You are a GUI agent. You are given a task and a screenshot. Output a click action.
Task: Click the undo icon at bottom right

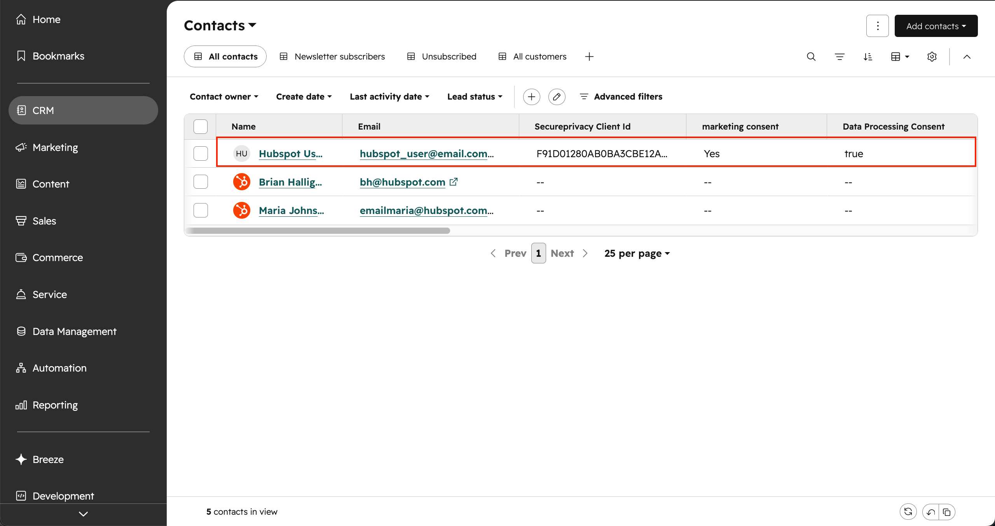click(x=930, y=512)
